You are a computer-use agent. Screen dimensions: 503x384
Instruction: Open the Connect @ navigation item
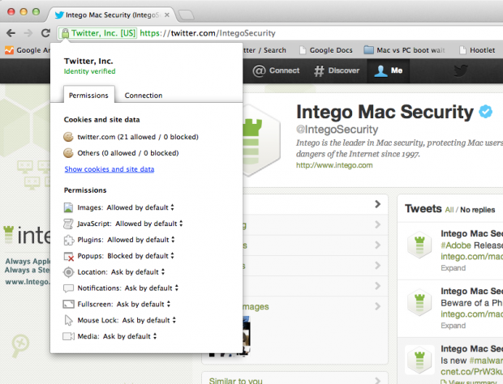click(x=276, y=70)
